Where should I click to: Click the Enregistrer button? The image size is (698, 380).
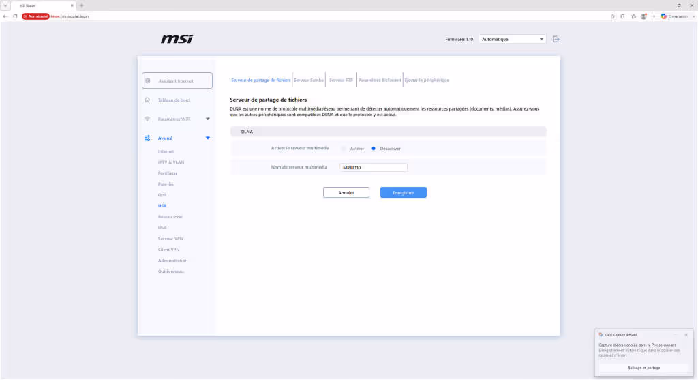[404, 192]
